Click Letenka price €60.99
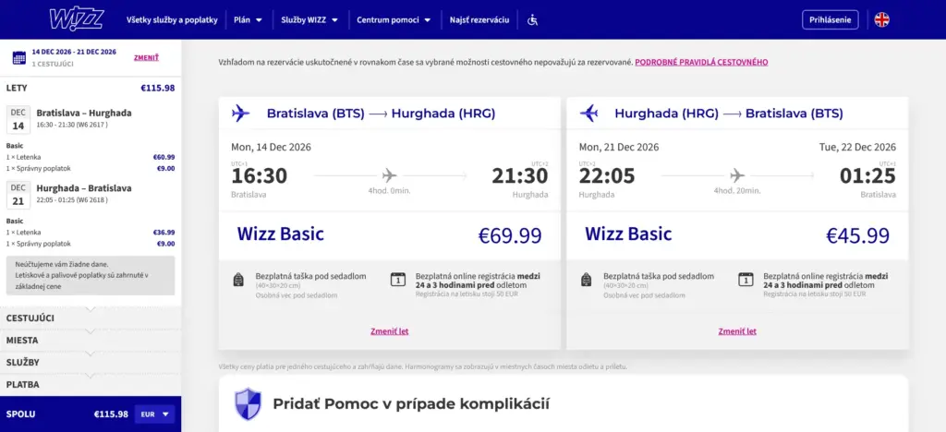The height and width of the screenshot is (432, 946). pyautogui.click(x=164, y=157)
